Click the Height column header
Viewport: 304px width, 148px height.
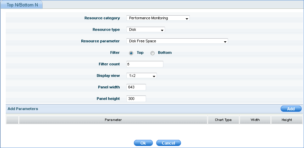pyautogui.click(x=286, y=120)
